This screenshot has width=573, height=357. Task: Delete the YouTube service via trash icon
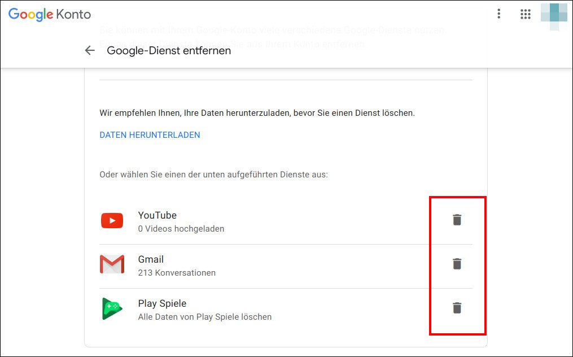coord(457,220)
